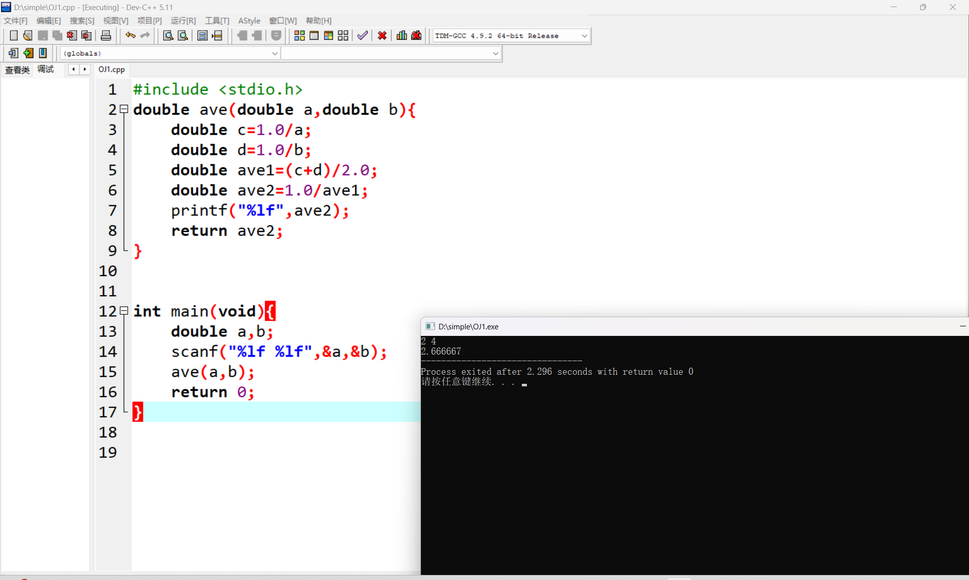Switch to the 调试 debug tab
Image resolution: width=969 pixels, height=580 pixels.
pos(45,69)
